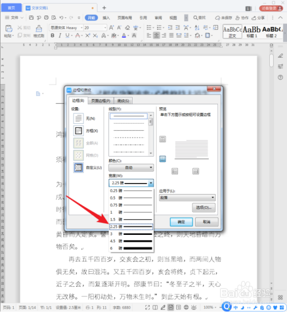Justify the paragraph text
The height and width of the screenshot is (312, 287).
point(171,36)
